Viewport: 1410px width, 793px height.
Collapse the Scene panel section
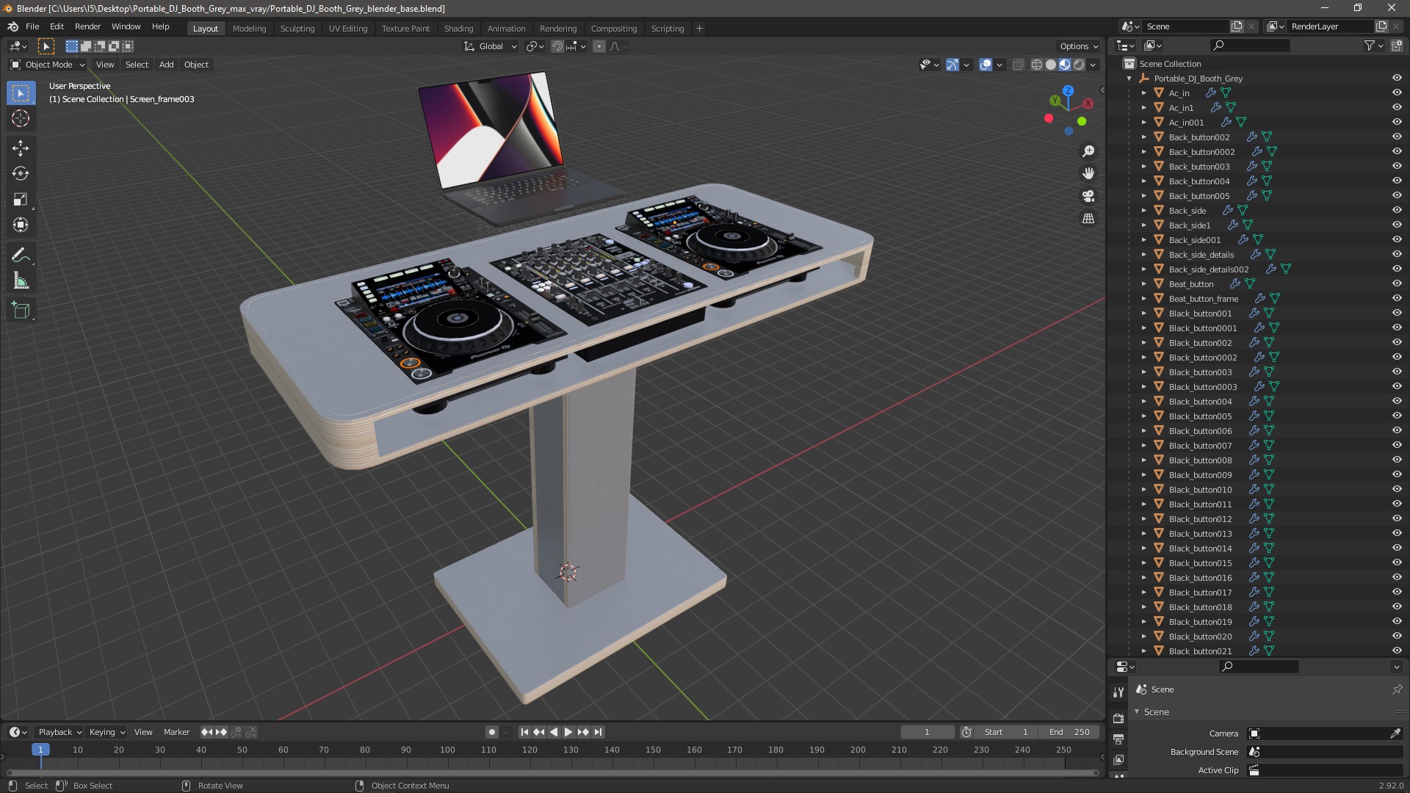coord(1137,712)
